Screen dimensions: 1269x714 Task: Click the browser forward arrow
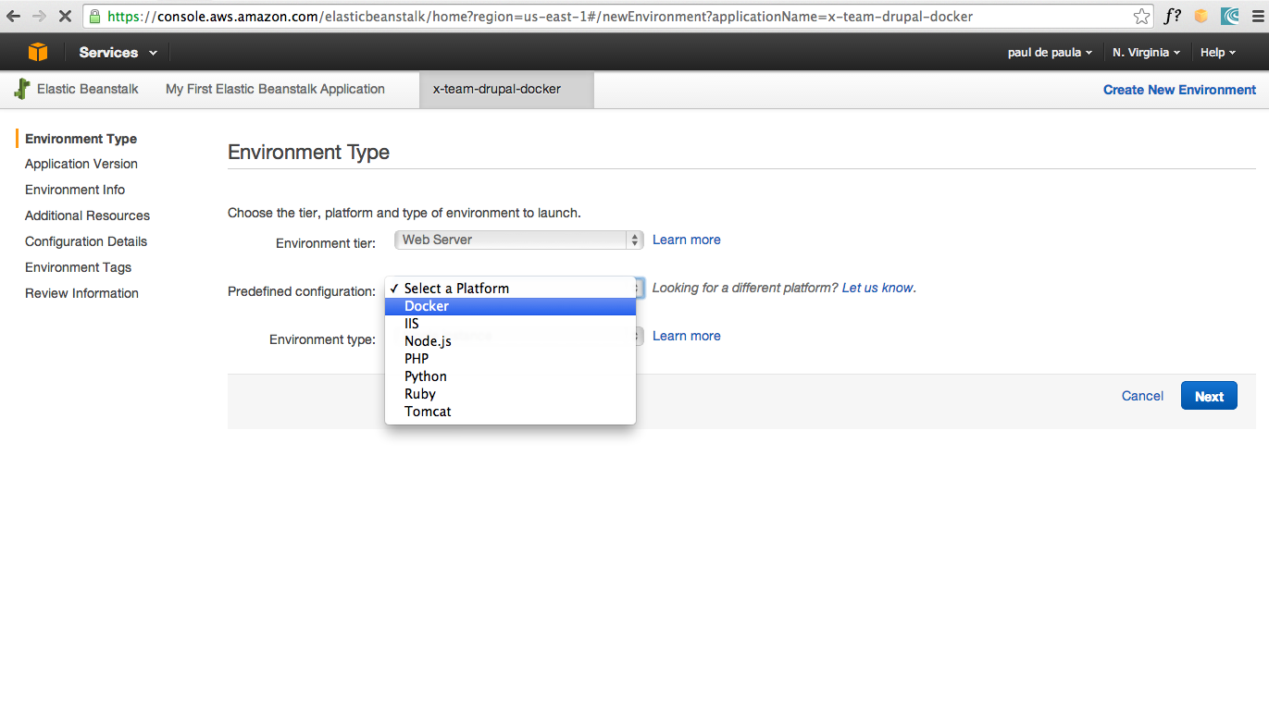click(x=40, y=16)
